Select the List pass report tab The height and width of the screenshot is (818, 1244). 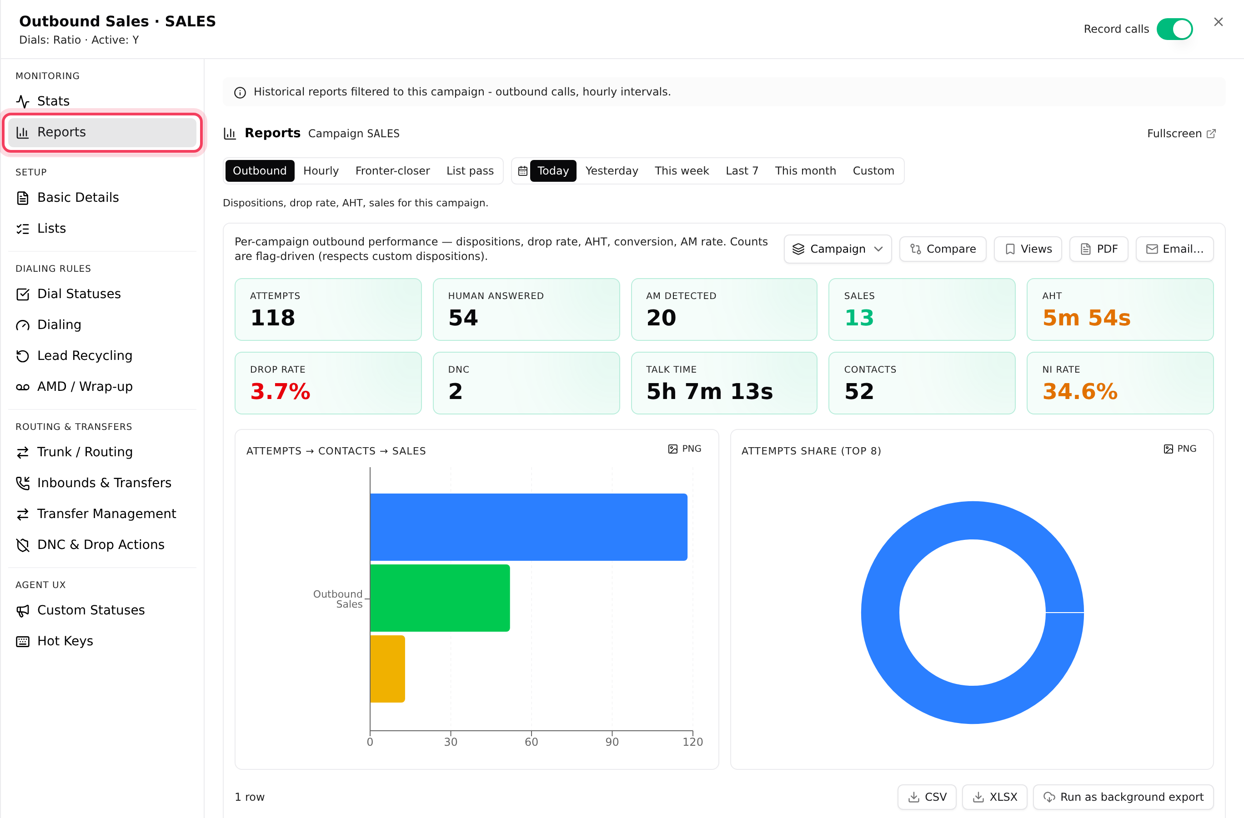[470, 171]
